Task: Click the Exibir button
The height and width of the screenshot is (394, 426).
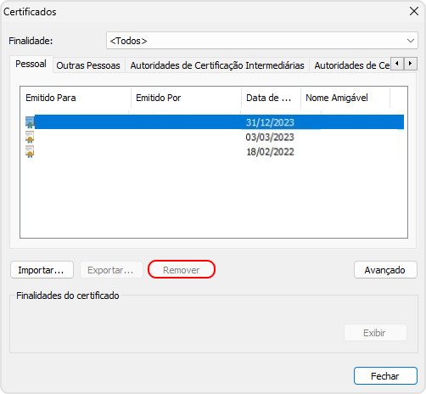Action: coord(375,333)
